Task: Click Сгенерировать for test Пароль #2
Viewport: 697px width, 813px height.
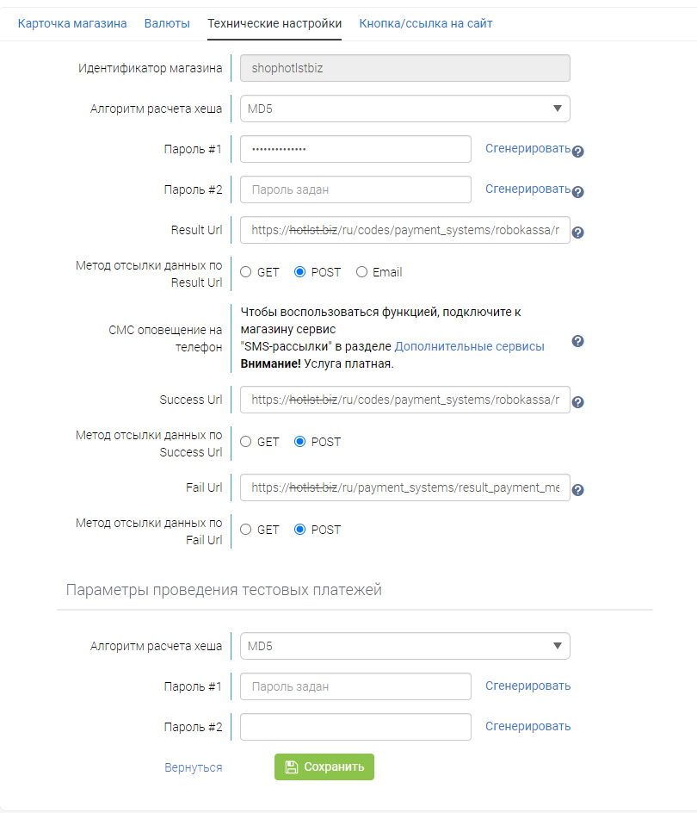Action: point(527,726)
